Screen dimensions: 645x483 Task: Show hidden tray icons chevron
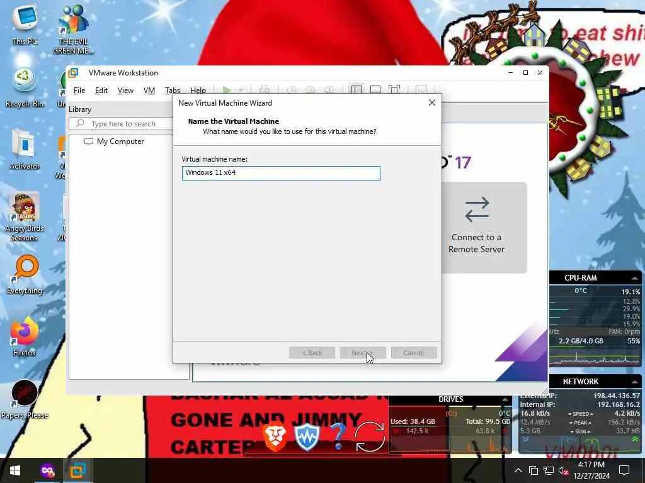tap(518, 470)
